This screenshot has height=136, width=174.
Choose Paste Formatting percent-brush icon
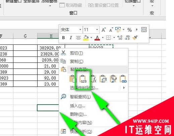113,79
